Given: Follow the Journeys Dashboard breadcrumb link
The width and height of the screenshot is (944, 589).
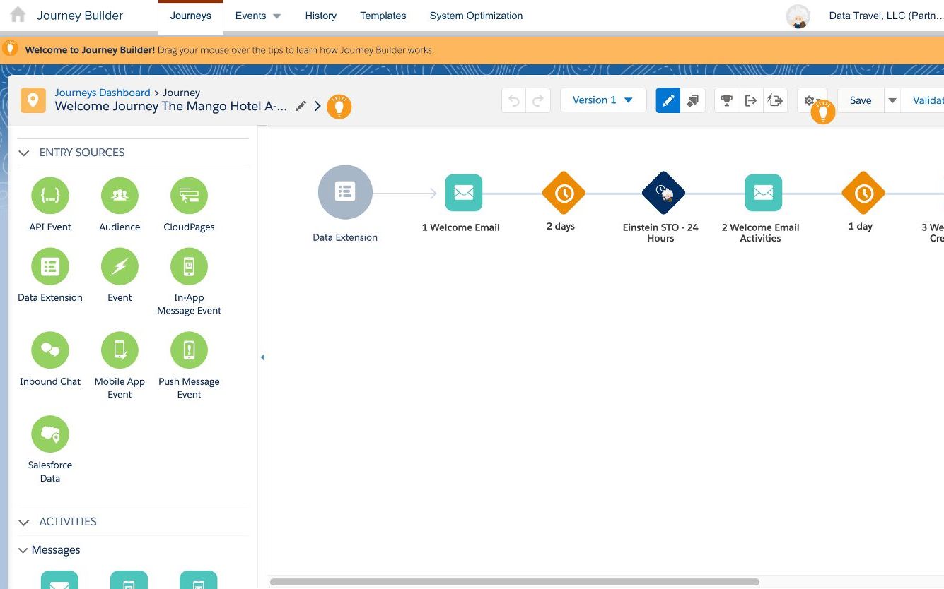Looking at the screenshot, I should click(x=103, y=93).
